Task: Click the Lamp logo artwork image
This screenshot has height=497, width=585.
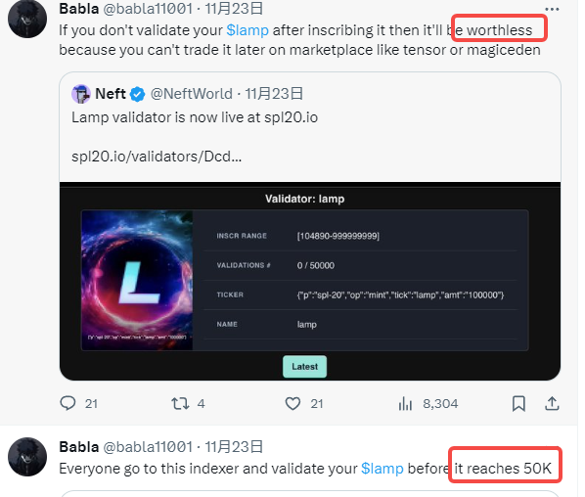Action: [137, 280]
